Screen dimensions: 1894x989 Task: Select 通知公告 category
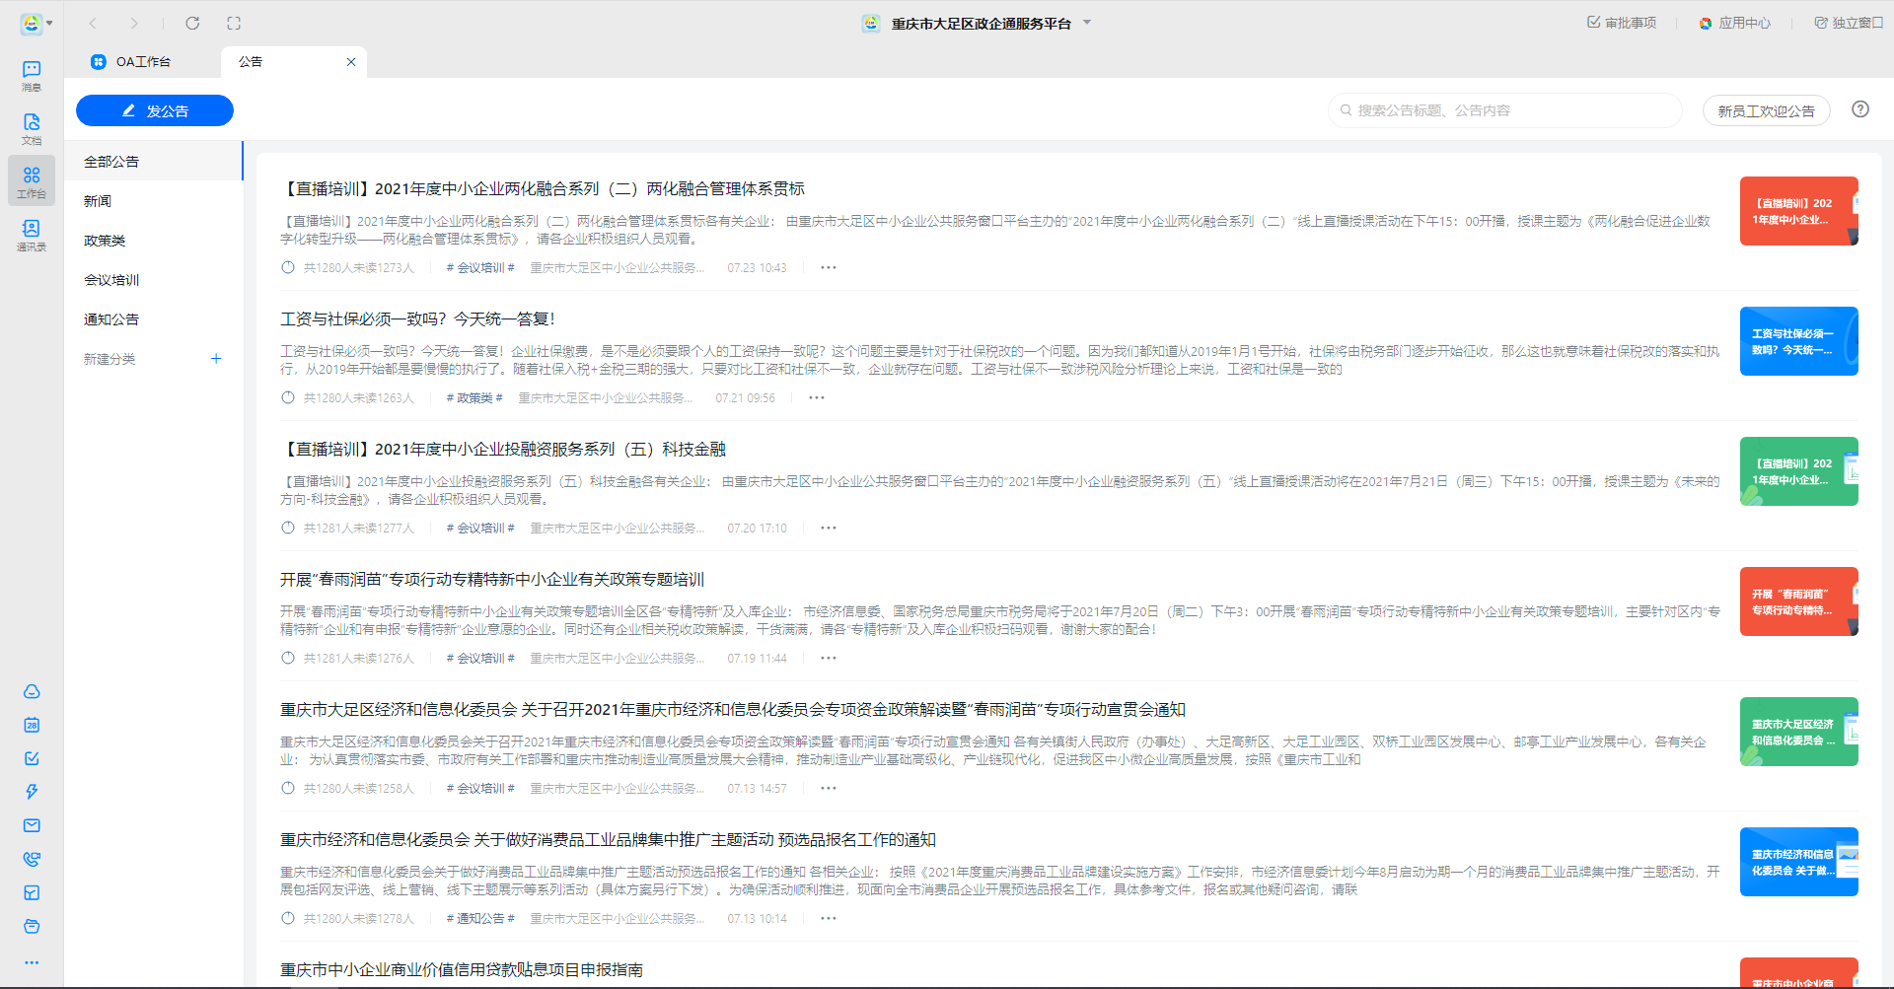click(x=154, y=318)
